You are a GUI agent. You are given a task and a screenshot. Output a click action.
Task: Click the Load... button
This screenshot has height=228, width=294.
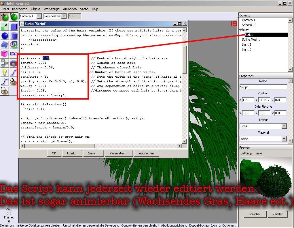click(x=72, y=153)
